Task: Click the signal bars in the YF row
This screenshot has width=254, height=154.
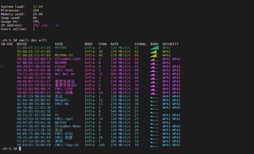Action: click(x=155, y=115)
